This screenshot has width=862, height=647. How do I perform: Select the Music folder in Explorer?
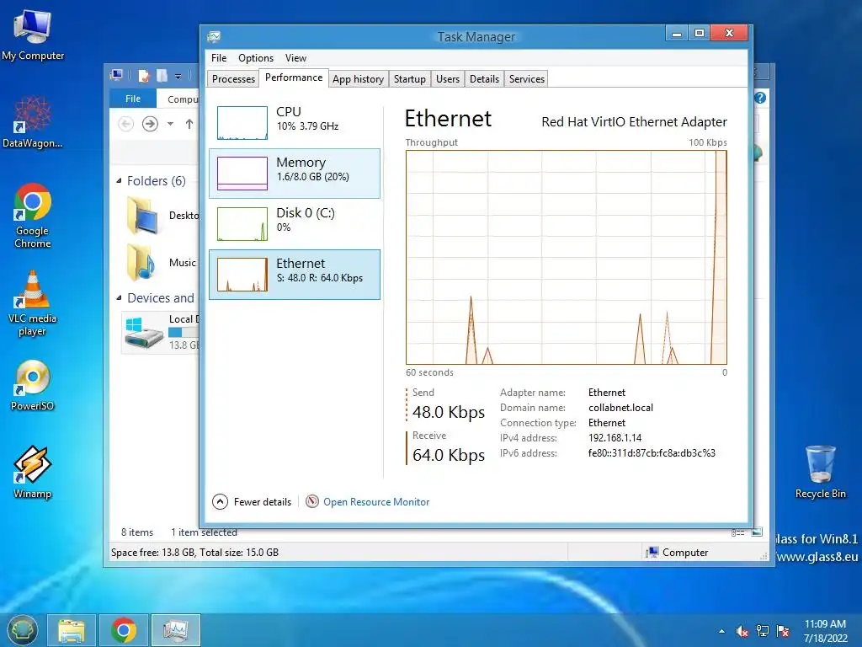pyautogui.click(x=162, y=263)
